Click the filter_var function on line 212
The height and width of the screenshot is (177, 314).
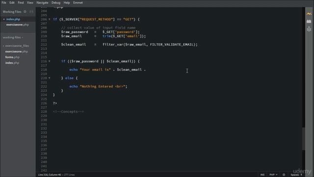click(x=112, y=45)
